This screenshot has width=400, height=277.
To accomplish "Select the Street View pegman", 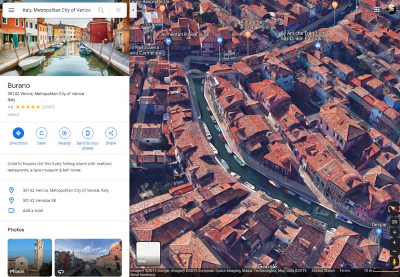I will point(394,261).
